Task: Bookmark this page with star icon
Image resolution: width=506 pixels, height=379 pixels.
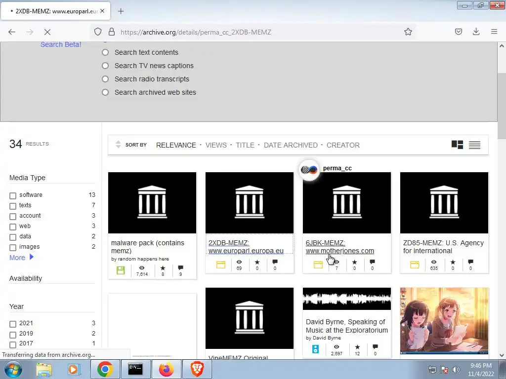Action: coord(408,32)
